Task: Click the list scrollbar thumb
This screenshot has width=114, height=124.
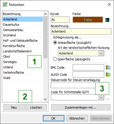Action: click(45, 37)
